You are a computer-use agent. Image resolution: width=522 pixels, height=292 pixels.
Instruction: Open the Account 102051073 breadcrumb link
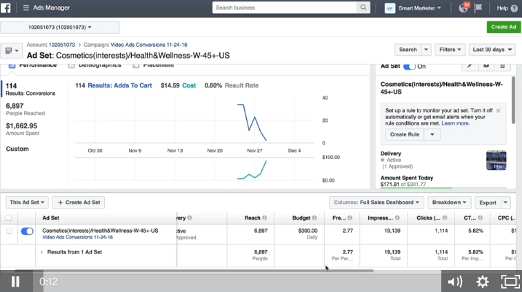point(62,45)
